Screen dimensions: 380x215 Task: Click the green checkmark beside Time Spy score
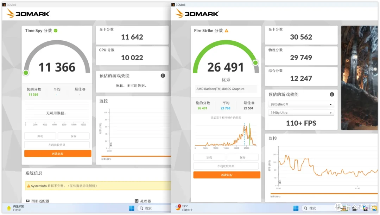56,31
